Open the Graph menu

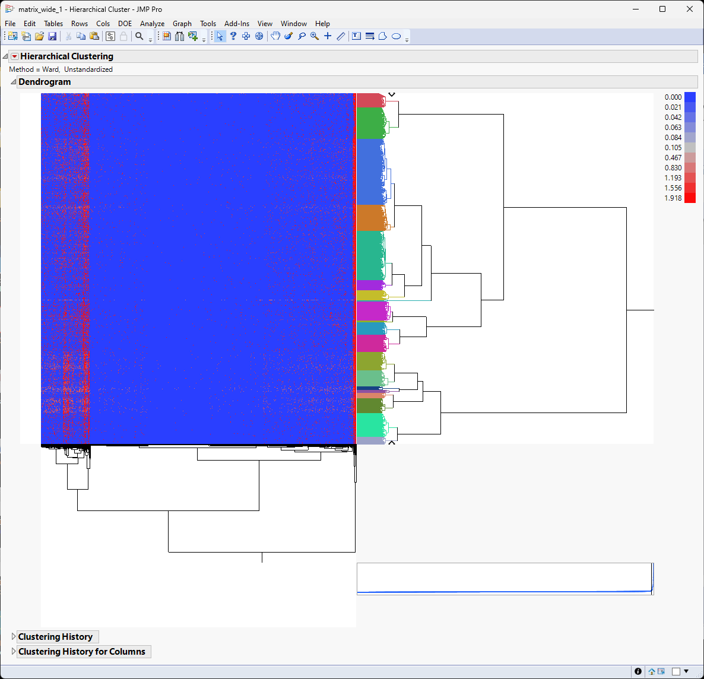[182, 24]
